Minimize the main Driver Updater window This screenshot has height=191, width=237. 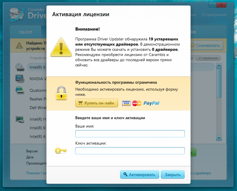click(213, 5)
